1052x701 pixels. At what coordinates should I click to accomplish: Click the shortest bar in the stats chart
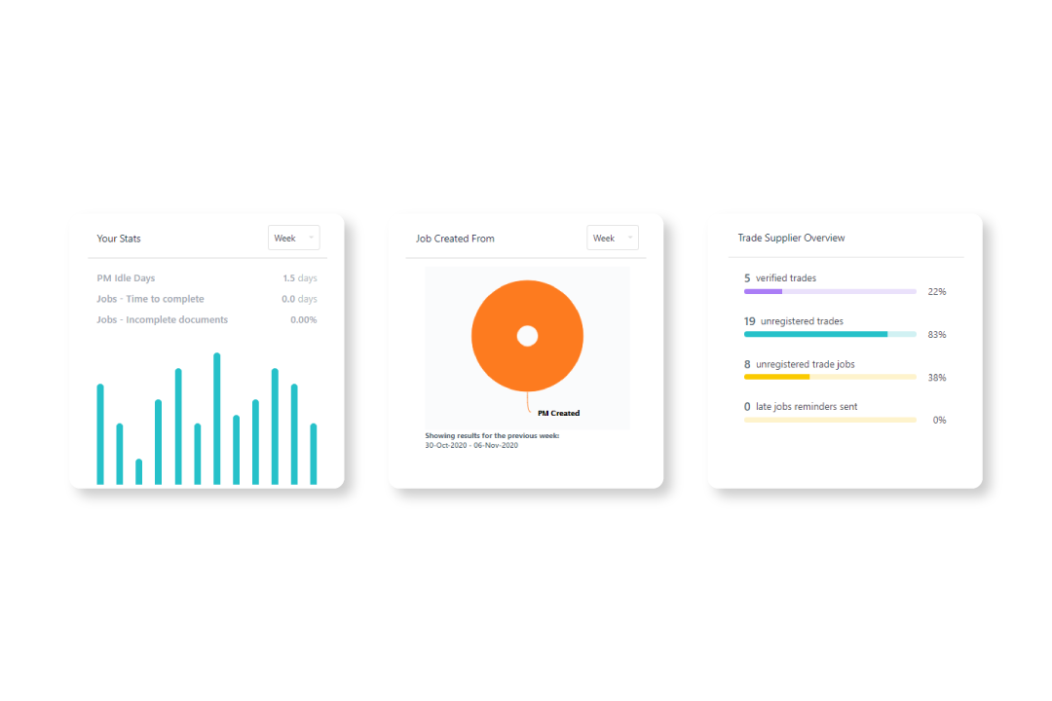coord(139,471)
